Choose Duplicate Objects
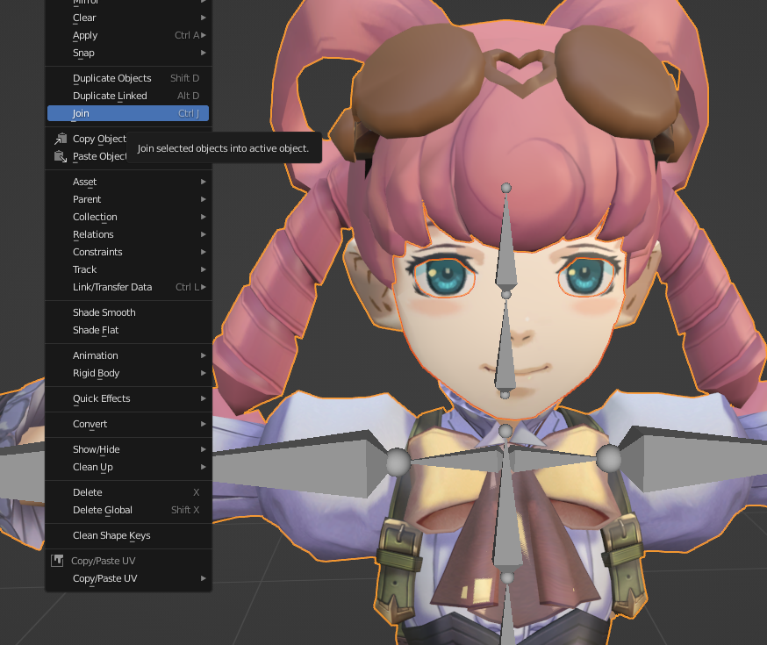 coord(128,78)
